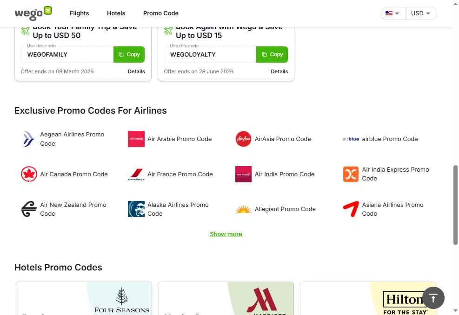459x315 pixels.
Task: Open Asiana Airlines Promo Code link
Action: [392, 209]
